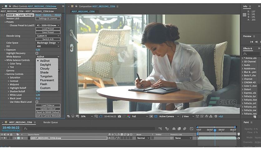Pick Custom in the White Balance list
261x151 pixels.
point(45,88)
